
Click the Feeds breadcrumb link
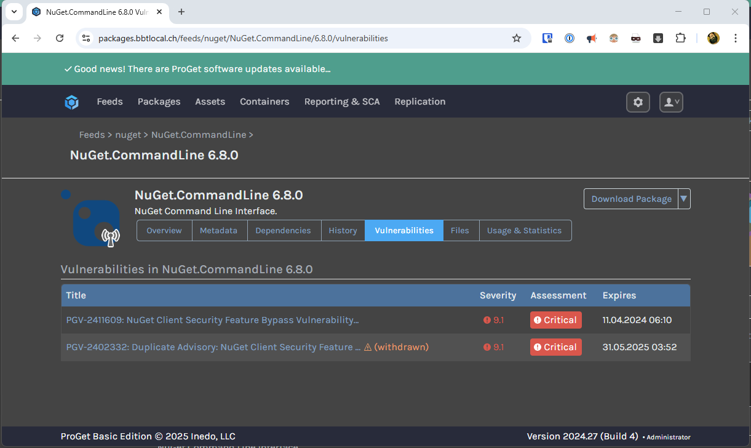[x=92, y=135]
